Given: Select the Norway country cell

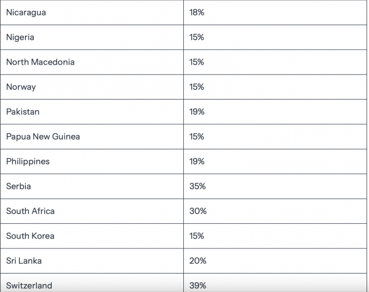Looking at the screenshot, I should pos(21,87).
